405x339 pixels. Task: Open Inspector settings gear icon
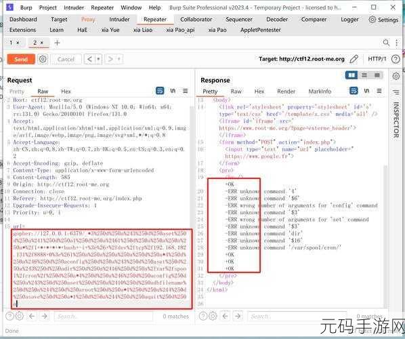(396, 76)
